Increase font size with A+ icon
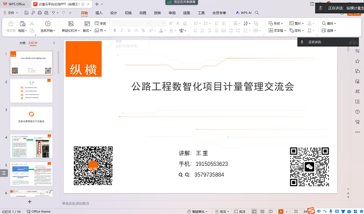Viewport: 364px width, 214px height. (x=171, y=24)
